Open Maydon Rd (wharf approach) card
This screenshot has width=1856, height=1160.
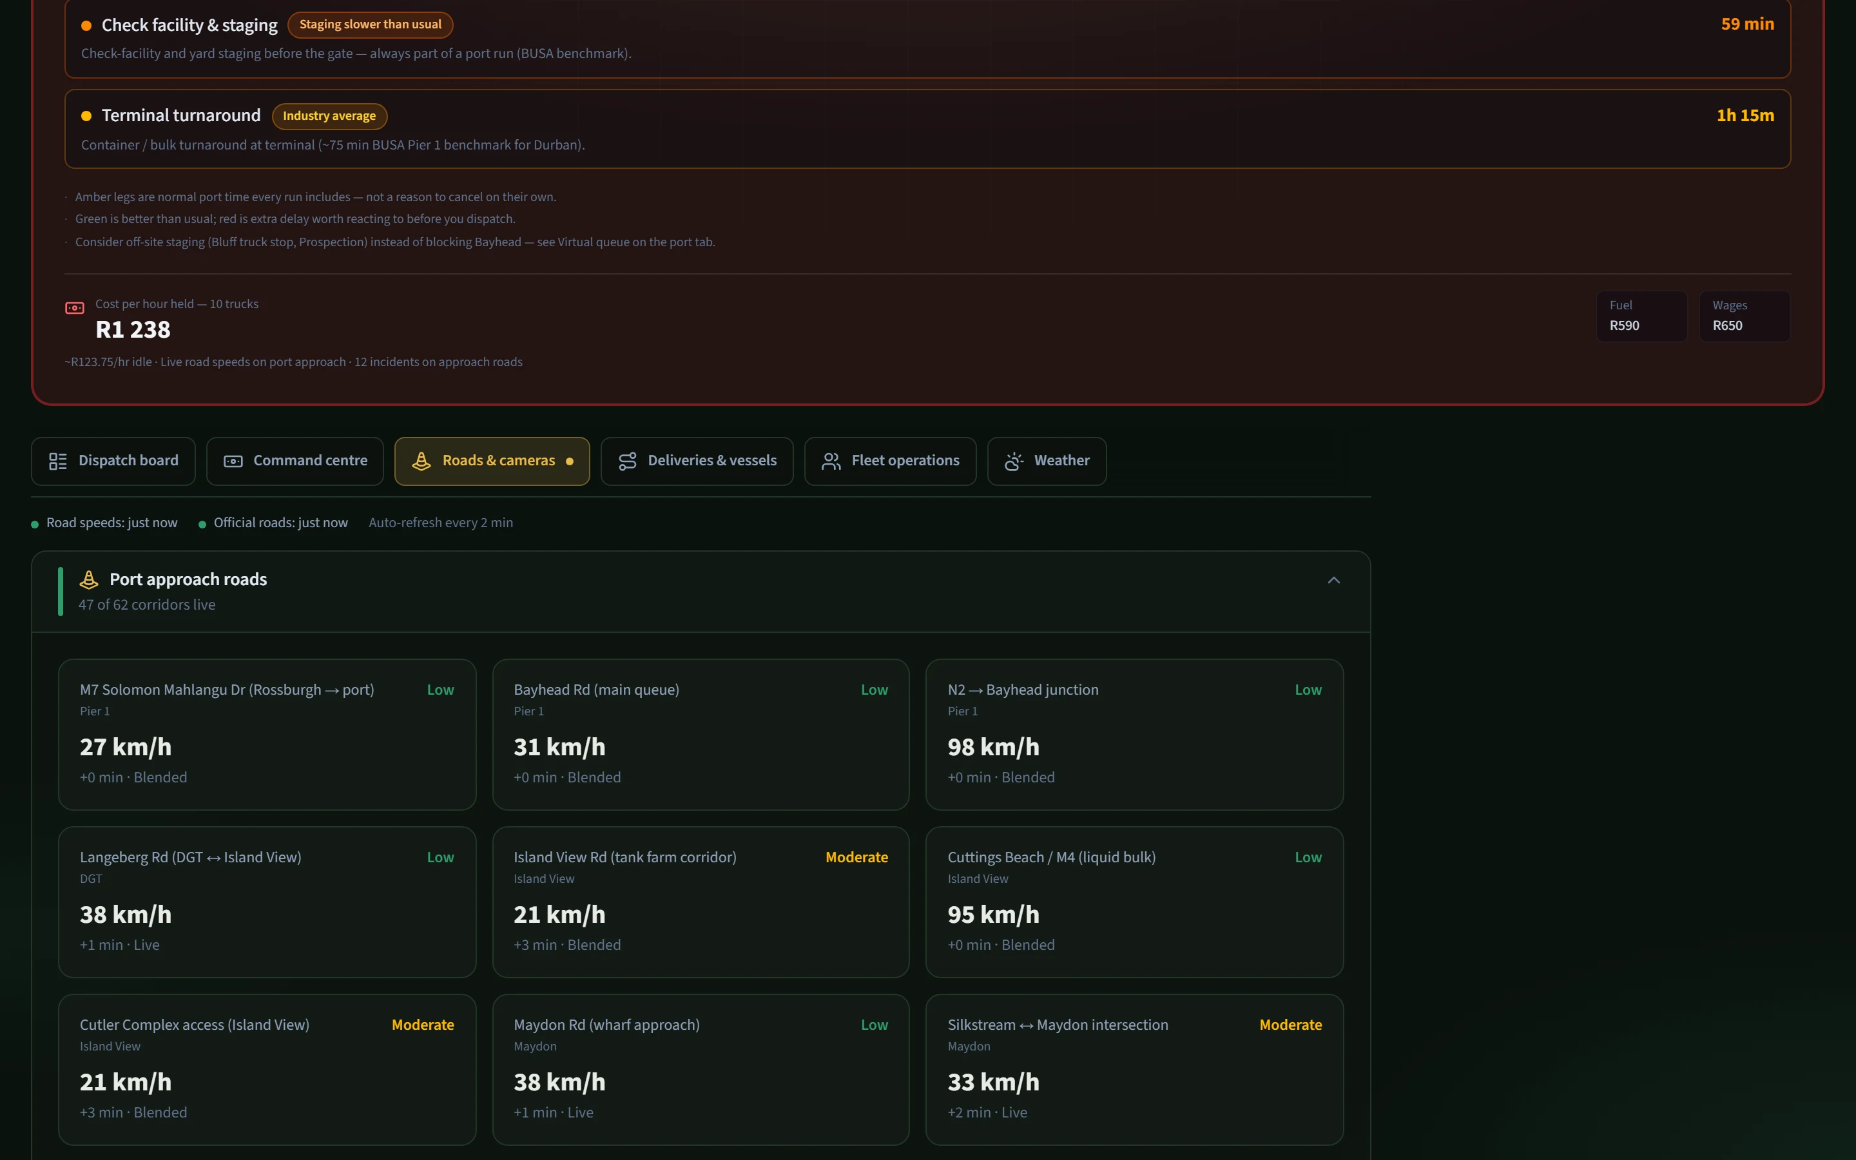701,1070
